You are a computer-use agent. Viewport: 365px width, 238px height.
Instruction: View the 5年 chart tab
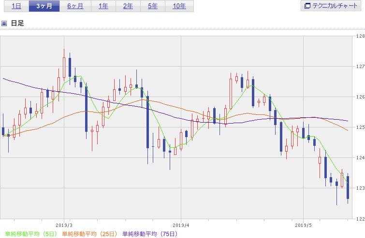[x=153, y=6]
